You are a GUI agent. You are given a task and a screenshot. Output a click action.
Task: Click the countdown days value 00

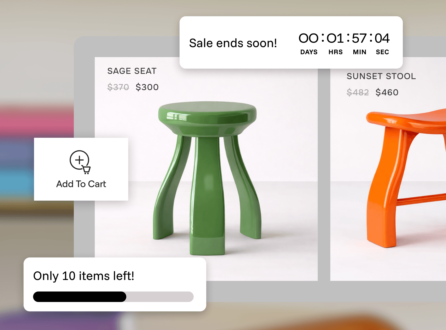click(x=309, y=38)
